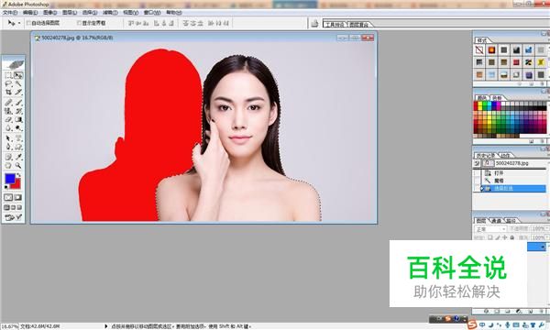Select the Eyedropper tool
Viewport: 550px width, 330px height.
pyautogui.click(x=18, y=157)
